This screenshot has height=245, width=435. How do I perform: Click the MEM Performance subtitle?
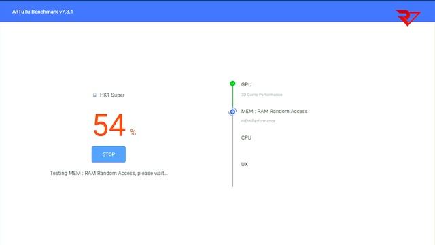258,121
